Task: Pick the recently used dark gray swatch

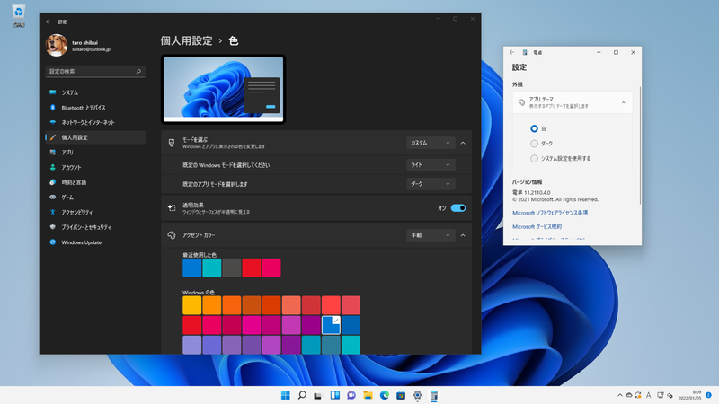Action: pos(232,268)
